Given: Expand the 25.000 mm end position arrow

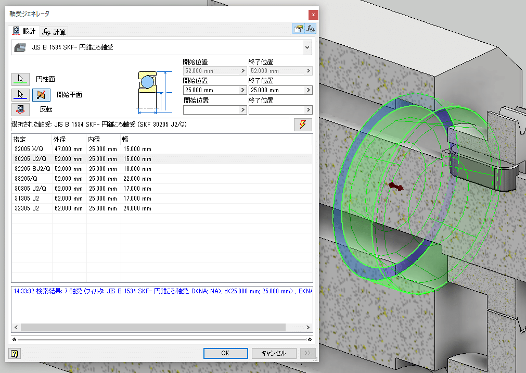Looking at the screenshot, I should [309, 90].
